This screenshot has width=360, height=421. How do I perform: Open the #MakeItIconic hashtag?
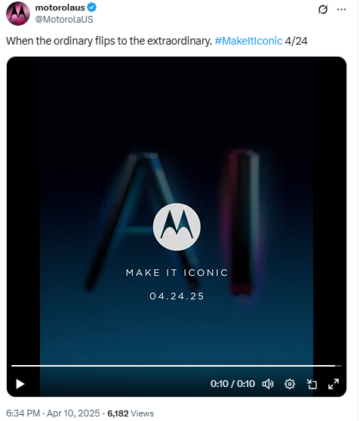[x=250, y=41]
